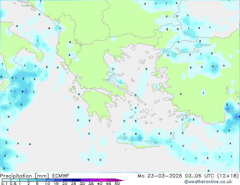This screenshot has width=240, height=185.
Task: Select the 1–2 mm legend swatch
Action: [24, 180]
